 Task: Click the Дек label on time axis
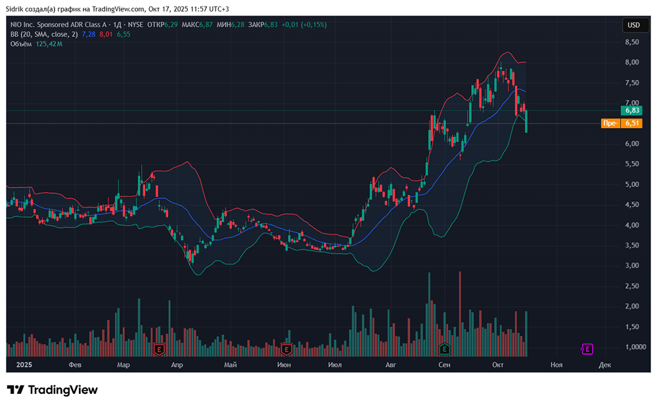click(x=604, y=365)
